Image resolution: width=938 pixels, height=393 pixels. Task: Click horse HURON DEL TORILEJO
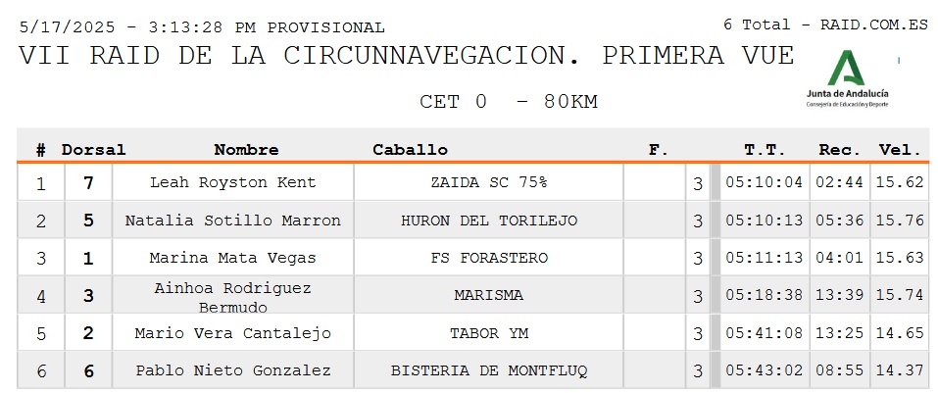pyautogui.click(x=489, y=221)
